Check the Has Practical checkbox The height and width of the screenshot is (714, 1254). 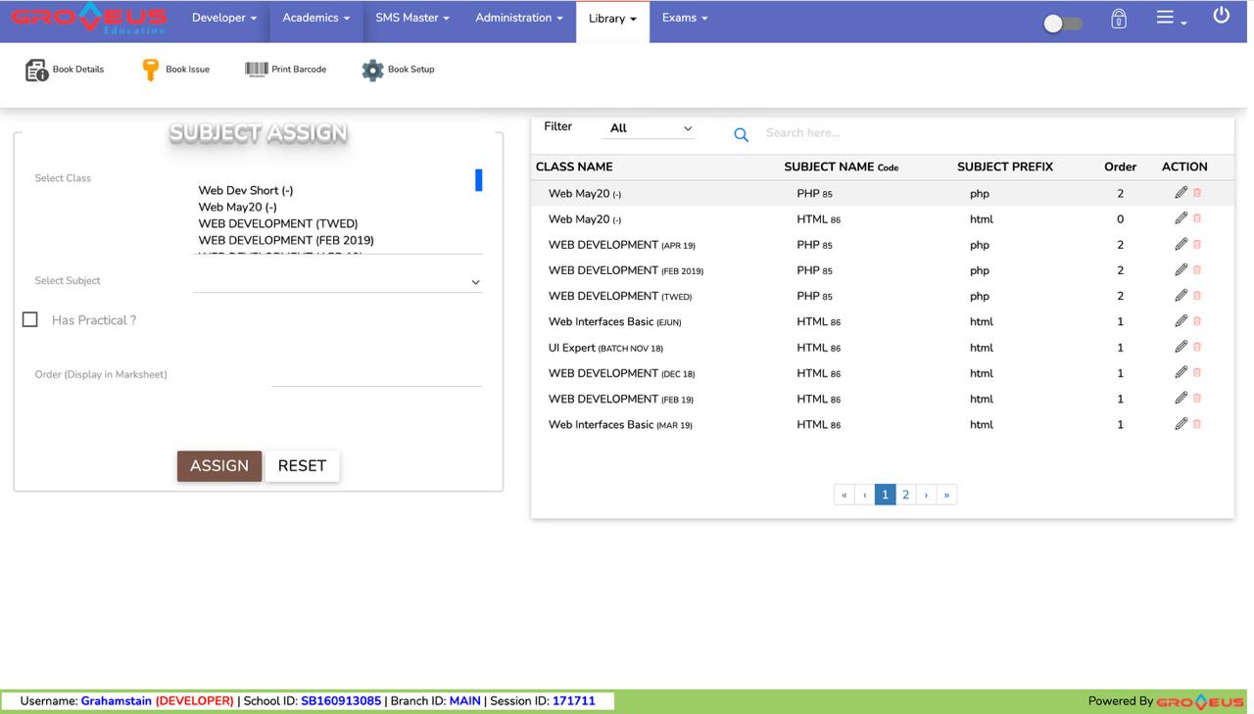tap(30, 320)
